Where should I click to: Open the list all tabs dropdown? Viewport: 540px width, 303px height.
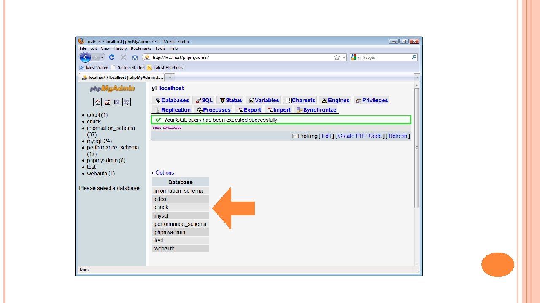pyautogui.click(x=417, y=77)
